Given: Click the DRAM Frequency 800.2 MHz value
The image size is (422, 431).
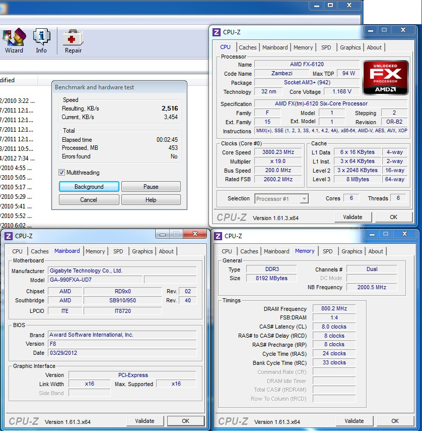Looking at the screenshot, I should click(334, 308).
